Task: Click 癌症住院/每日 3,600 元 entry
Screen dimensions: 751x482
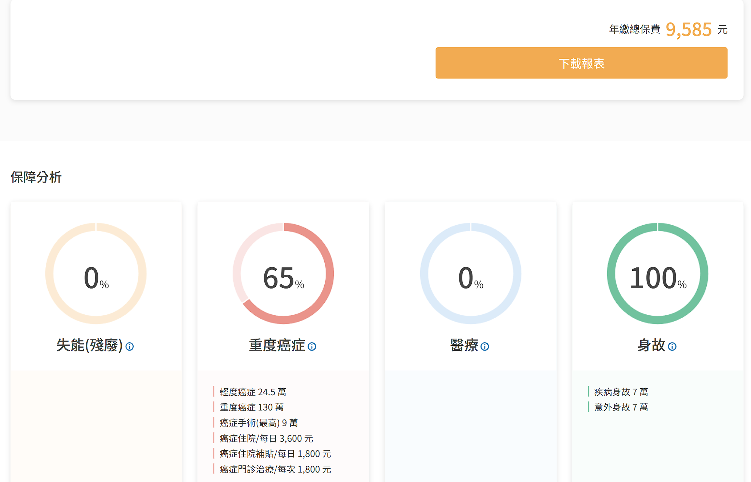Action: pos(266,438)
